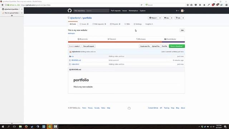The image size is (229, 129).
Task: Click Find file button
Action: [165, 46]
